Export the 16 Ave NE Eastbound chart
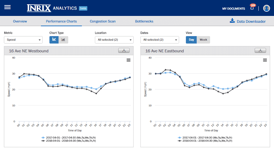Image resolution: width=274 pixels, height=149 pixels. click(260, 51)
